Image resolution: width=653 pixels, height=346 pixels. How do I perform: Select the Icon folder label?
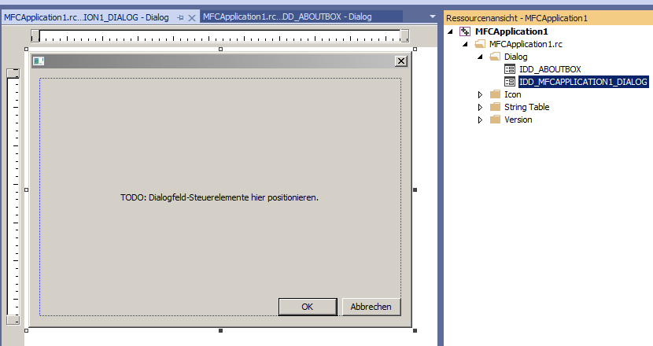(513, 94)
